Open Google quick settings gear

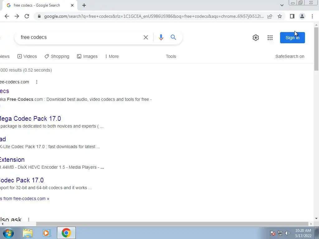click(256, 38)
